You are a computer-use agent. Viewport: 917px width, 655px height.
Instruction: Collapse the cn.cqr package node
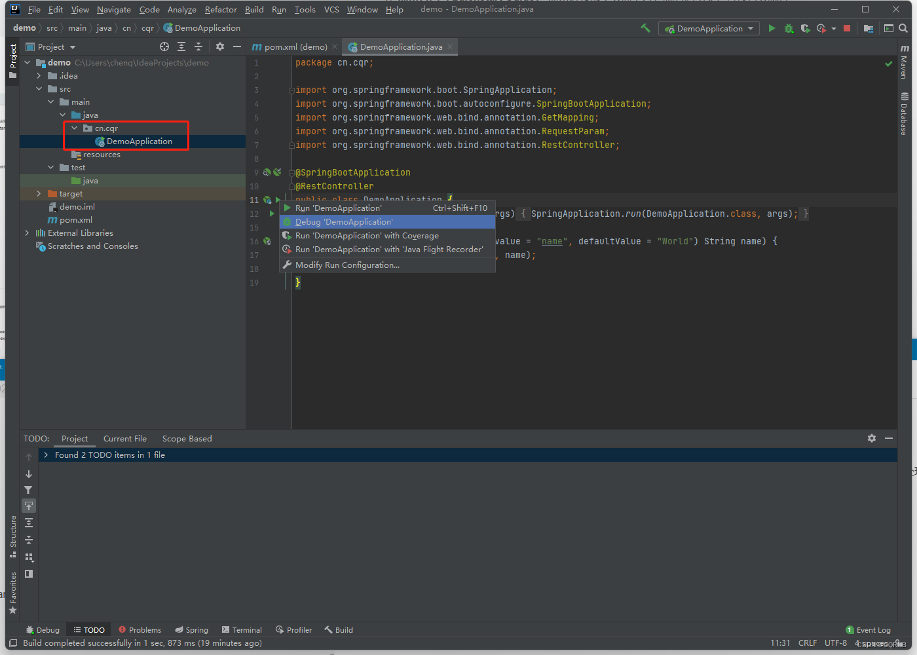[75, 128]
